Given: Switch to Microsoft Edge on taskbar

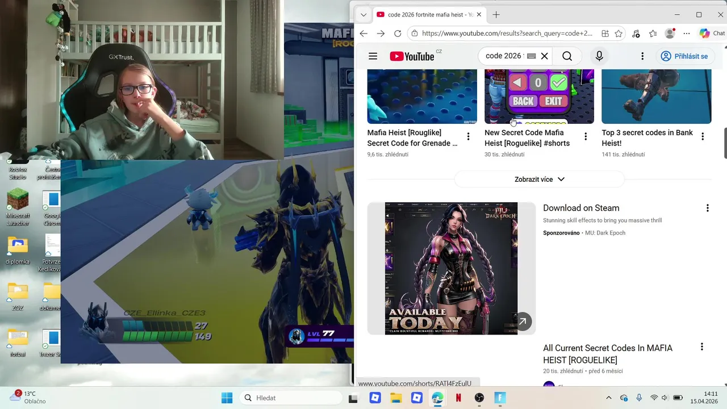Looking at the screenshot, I should [437, 398].
